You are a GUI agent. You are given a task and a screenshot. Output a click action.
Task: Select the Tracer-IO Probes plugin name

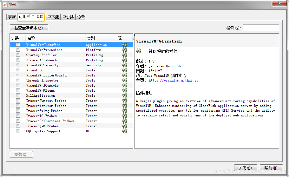pos(41,116)
